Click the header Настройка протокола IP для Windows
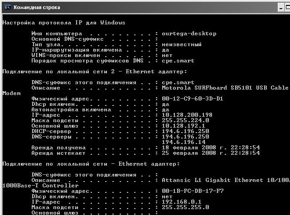This screenshot has height=215, width=290. coord(64,23)
